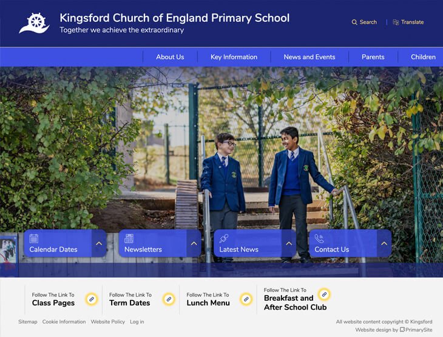Expand the Contact Us panel chevron

(384, 243)
